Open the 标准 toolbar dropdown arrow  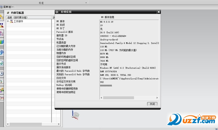[86, 3]
